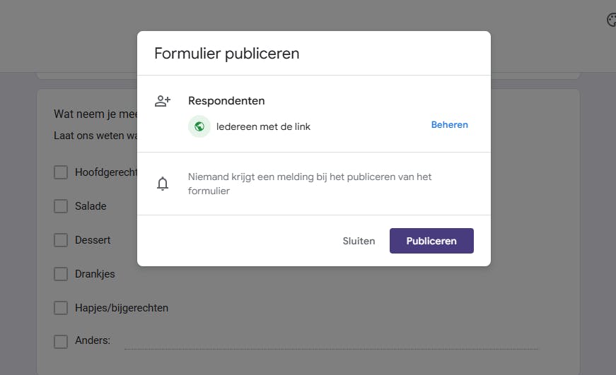The image size is (616, 375).
Task: Click the Respondenten add-person icon
Action: (x=163, y=101)
